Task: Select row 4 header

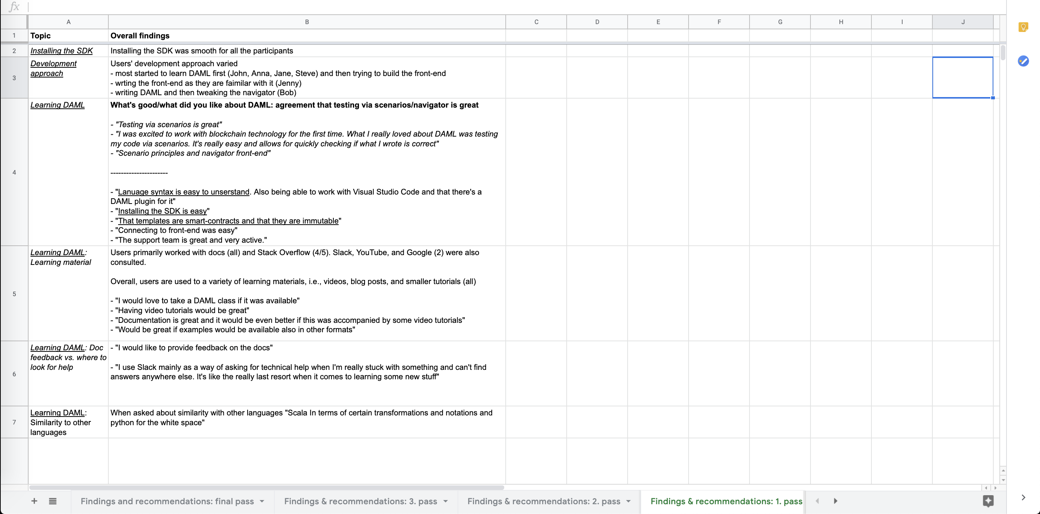Action: [14, 172]
